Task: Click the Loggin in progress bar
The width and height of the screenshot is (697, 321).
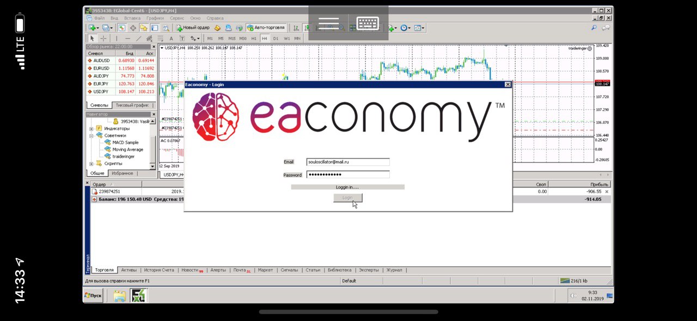Action: click(347, 187)
